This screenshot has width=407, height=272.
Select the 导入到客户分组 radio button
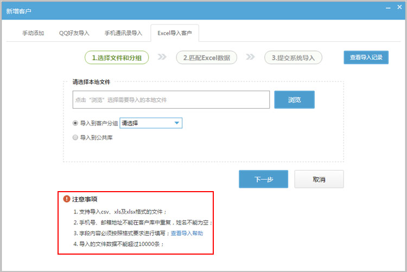click(x=75, y=123)
